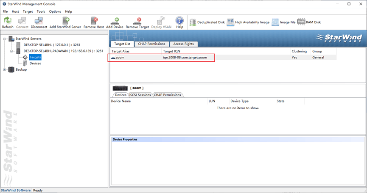The height and width of the screenshot is (193, 367).
Task: Select server DESKTOP-5EL4BHL ( 127.0.0.1 )
Action: (x=52, y=45)
